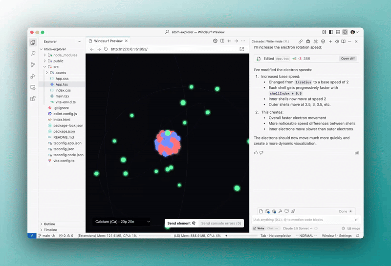
Task: Go back in the preview browser
Action: pyautogui.click(x=92, y=49)
